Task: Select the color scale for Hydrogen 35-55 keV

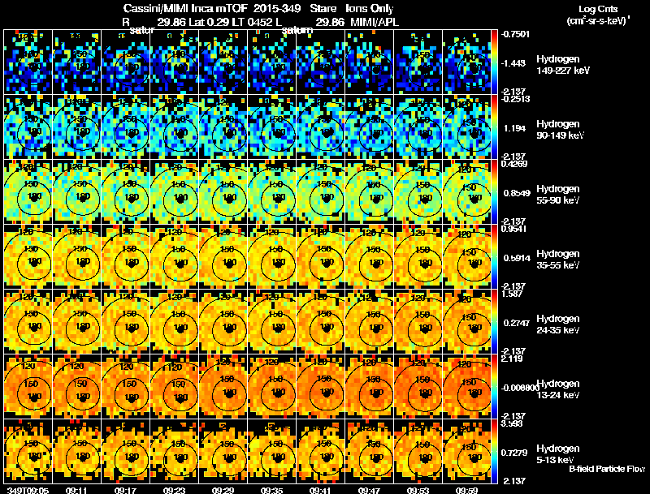Action: pyautogui.click(x=495, y=256)
